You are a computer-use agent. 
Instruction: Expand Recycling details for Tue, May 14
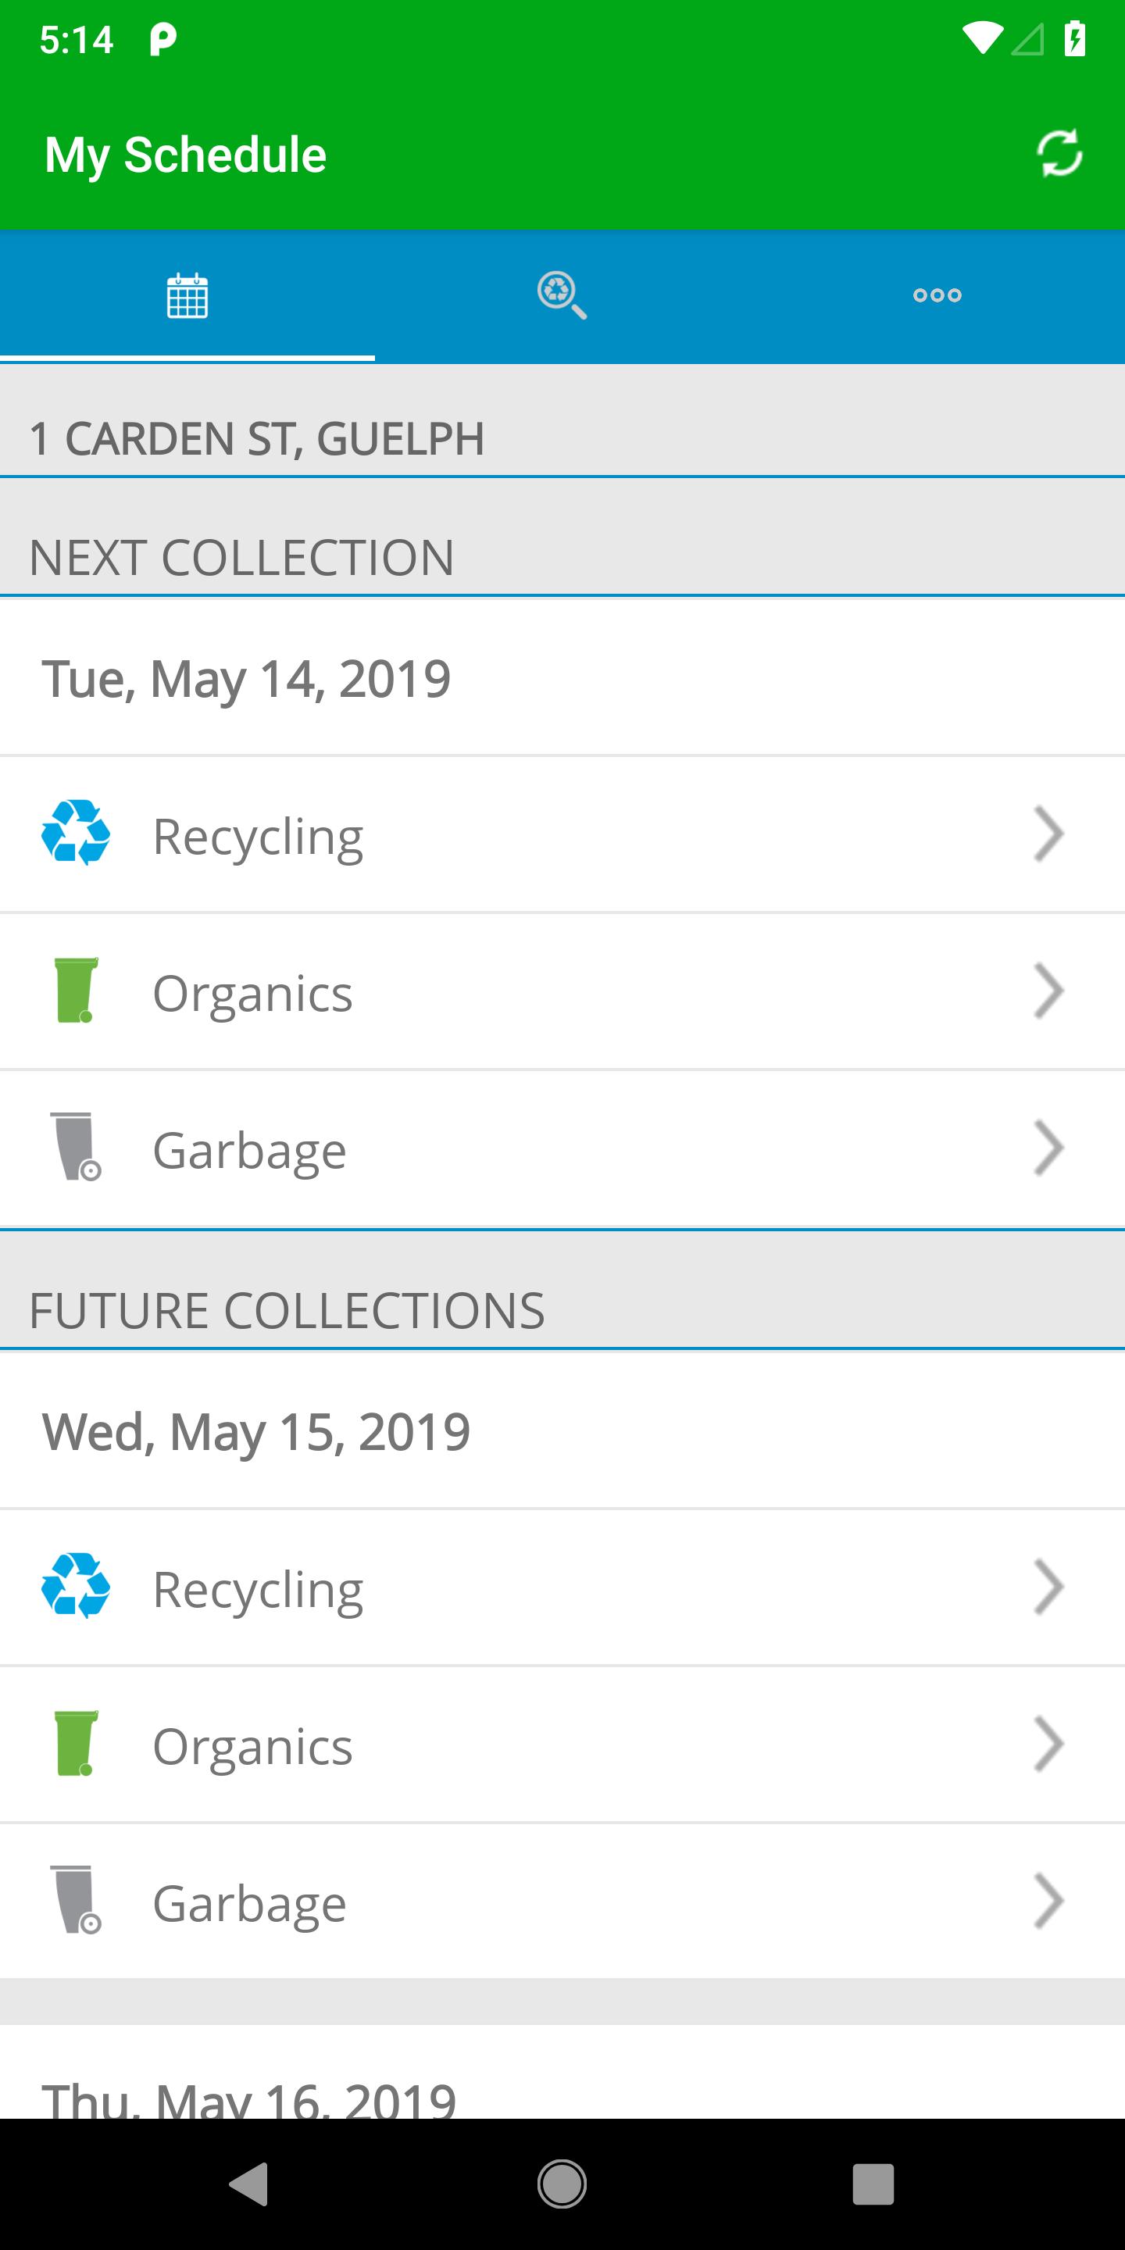click(x=1048, y=834)
